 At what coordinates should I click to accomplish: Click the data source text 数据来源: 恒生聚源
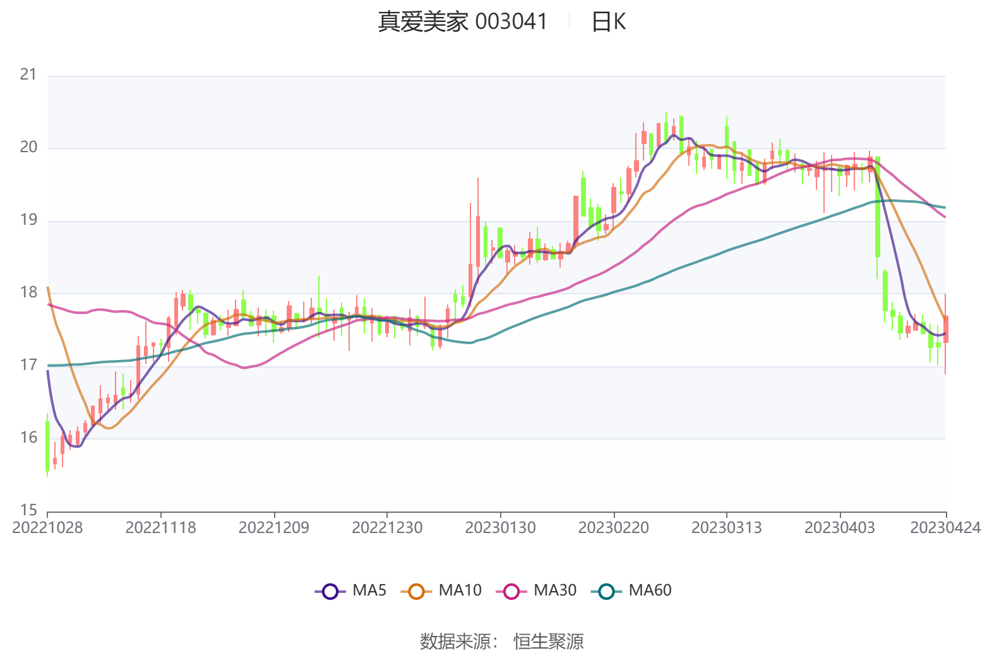(x=502, y=641)
